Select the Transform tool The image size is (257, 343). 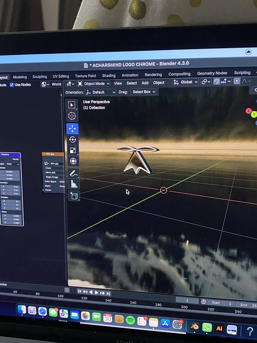click(73, 161)
